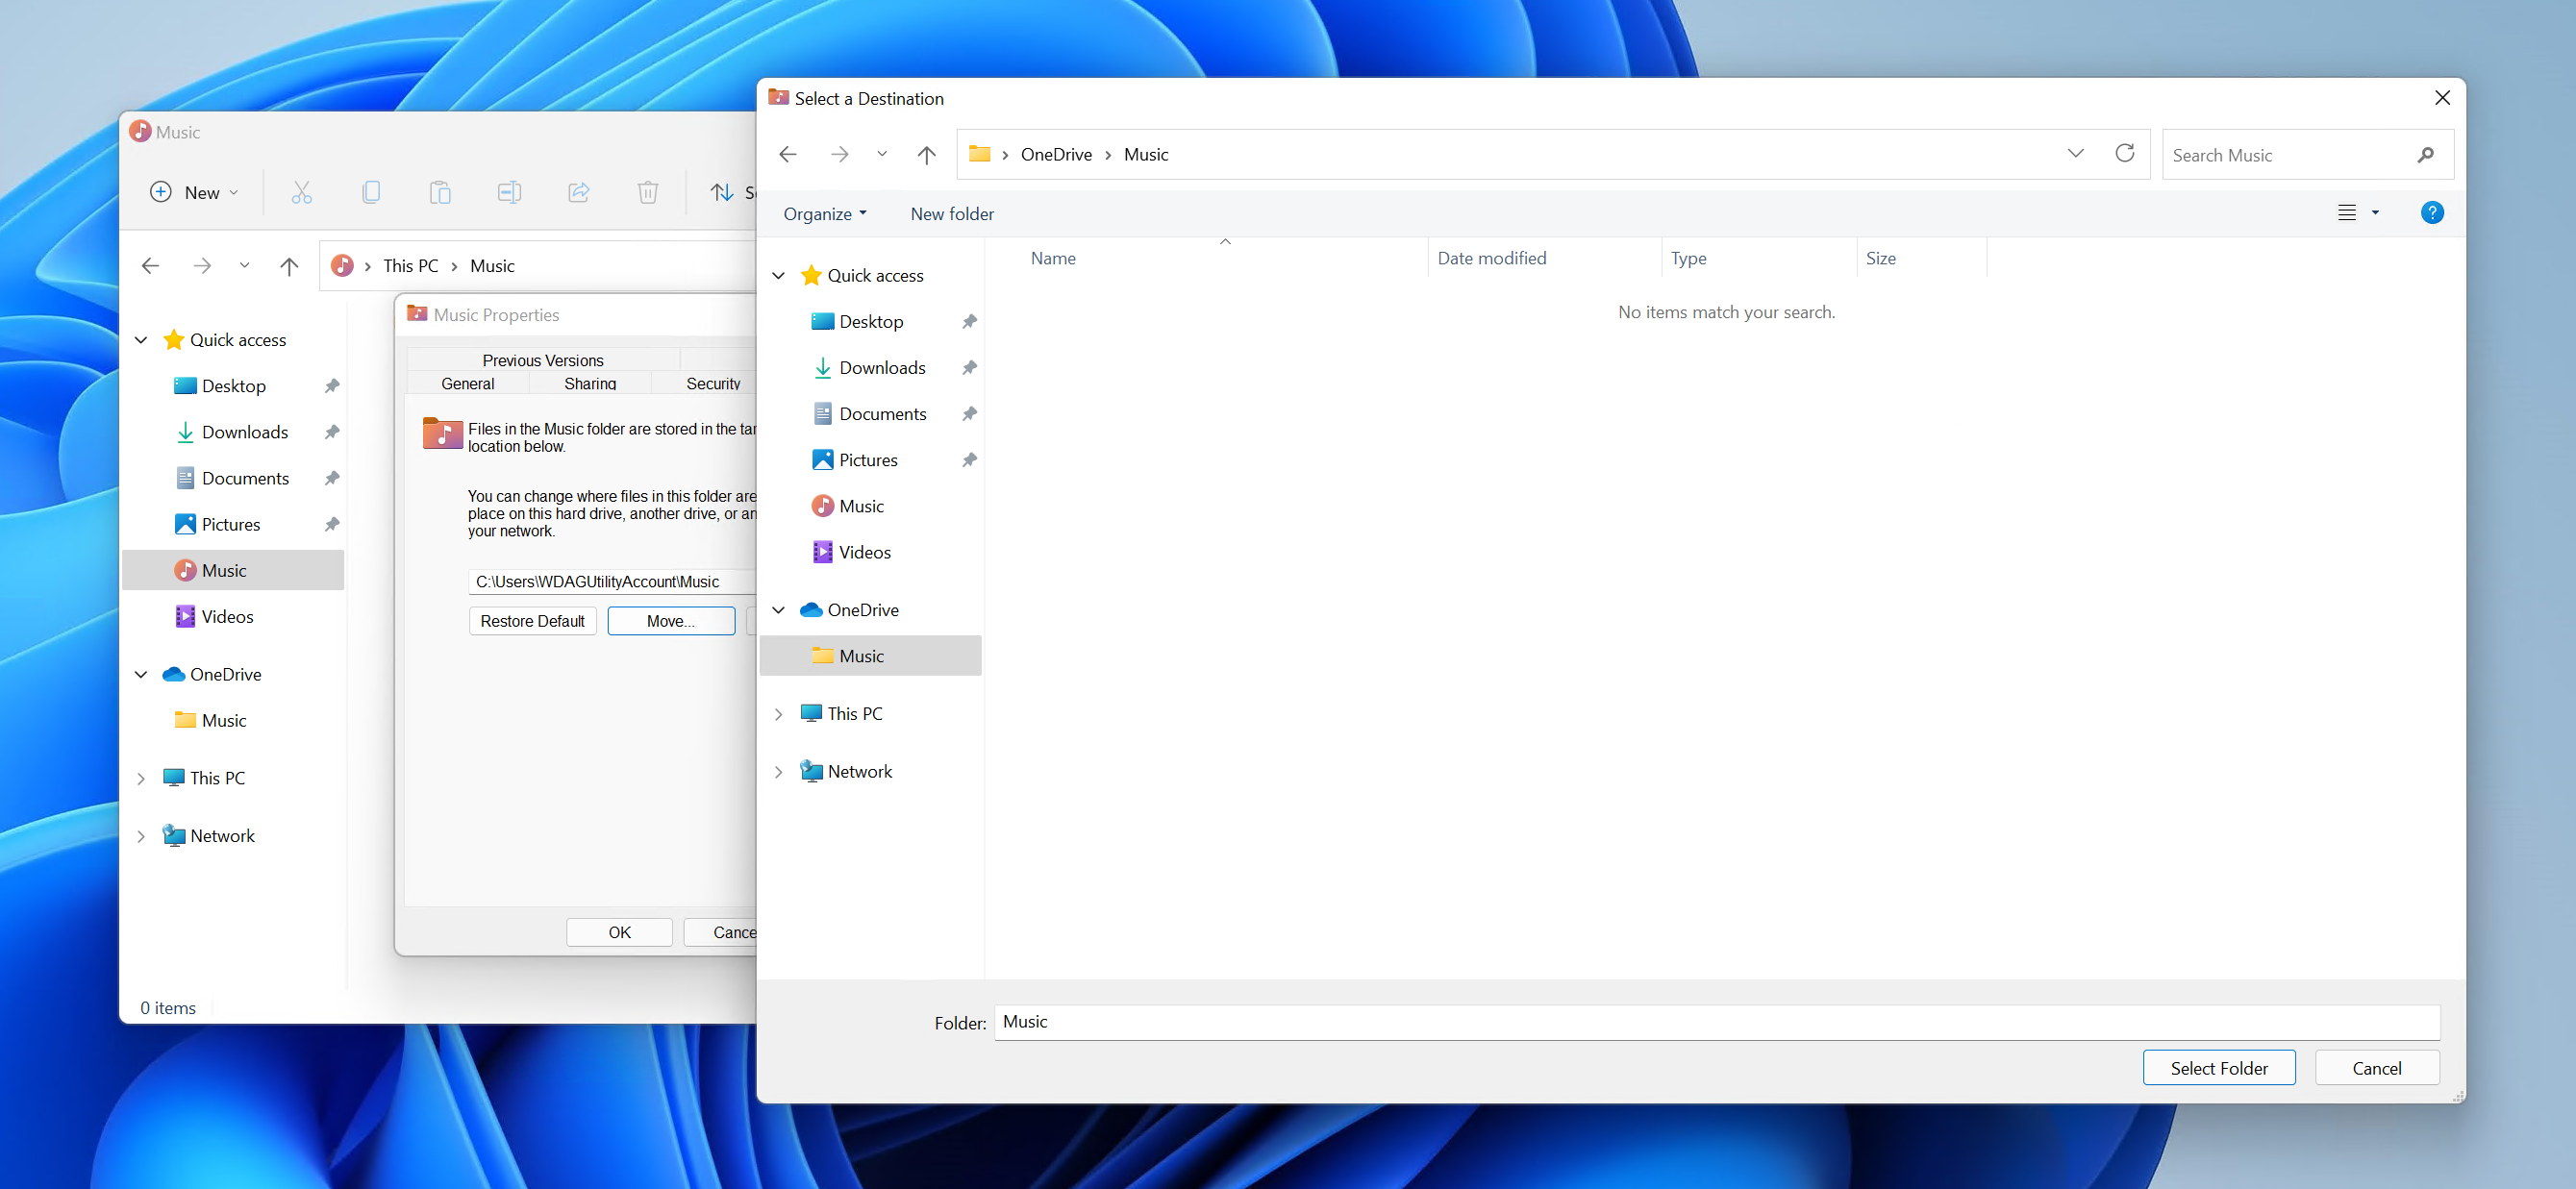Expand This PC in the destination sidebar

(x=780, y=713)
